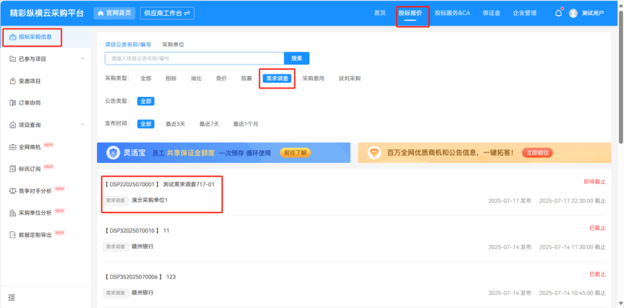The height and width of the screenshot is (308, 624).
Task: Click the diamond icon on orange banner
Action: click(374, 153)
